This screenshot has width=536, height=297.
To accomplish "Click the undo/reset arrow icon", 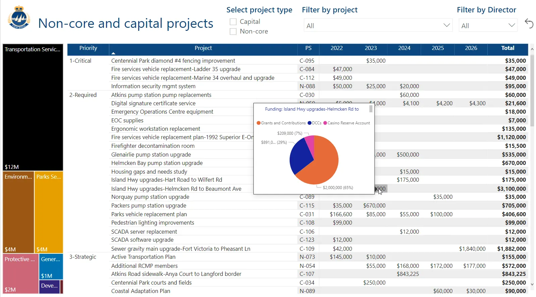I will point(529,23).
